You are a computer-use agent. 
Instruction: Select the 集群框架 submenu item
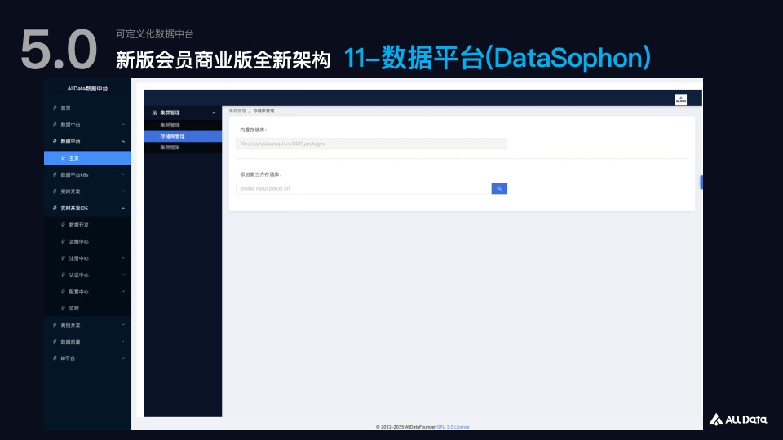click(x=183, y=147)
